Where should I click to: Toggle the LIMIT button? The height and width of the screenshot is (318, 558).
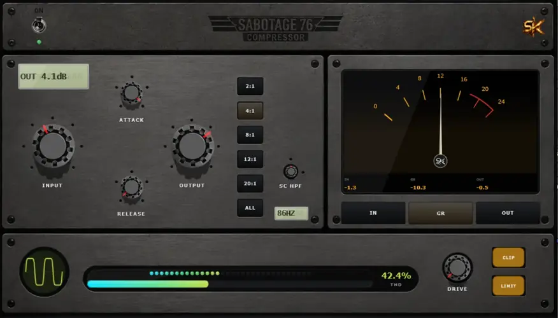(508, 286)
